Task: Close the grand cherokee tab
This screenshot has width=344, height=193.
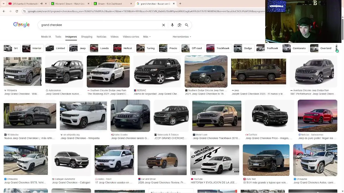Action: click(x=174, y=4)
